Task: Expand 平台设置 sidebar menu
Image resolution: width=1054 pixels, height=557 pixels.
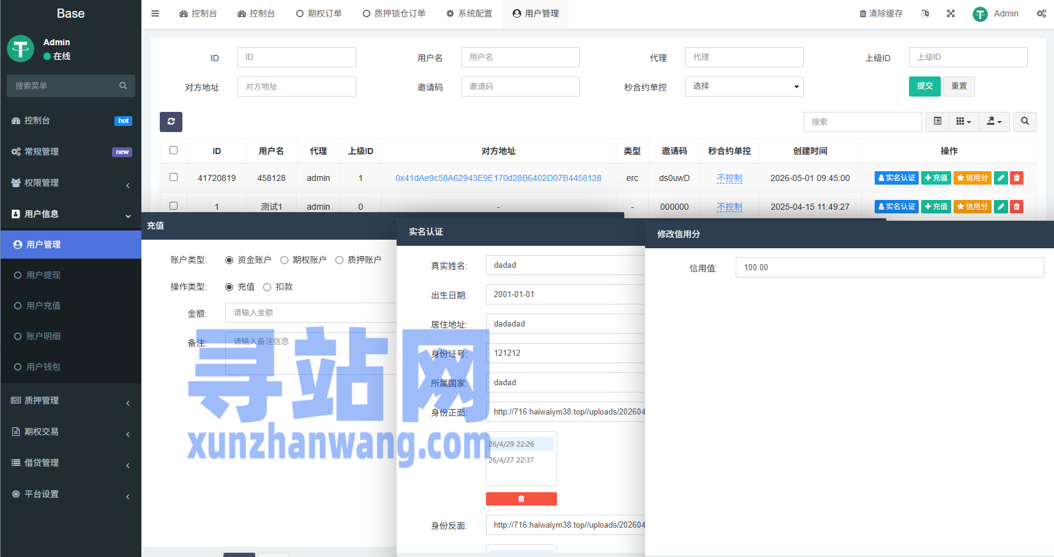Action: coord(71,494)
